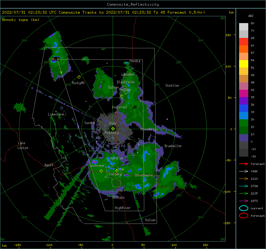Click the yellow 51 dBZ swatch
This screenshot has width=266, height=249.
coord(244,64)
